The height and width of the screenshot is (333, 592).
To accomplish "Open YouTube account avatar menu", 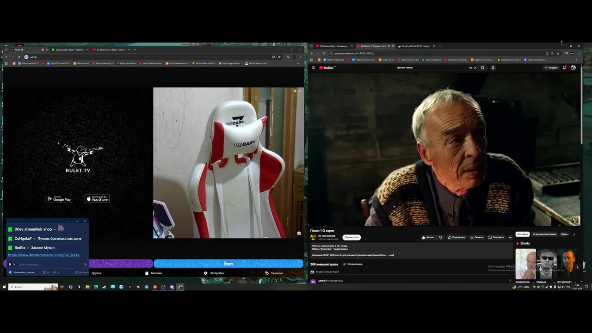I will tap(573, 68).
